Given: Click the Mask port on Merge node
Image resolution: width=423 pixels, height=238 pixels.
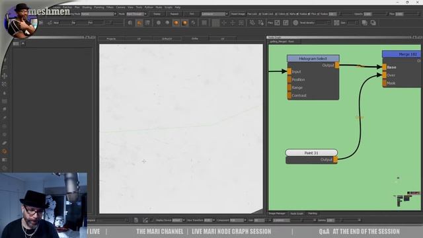Looking at the screenshot, I should tap(384, 83).
